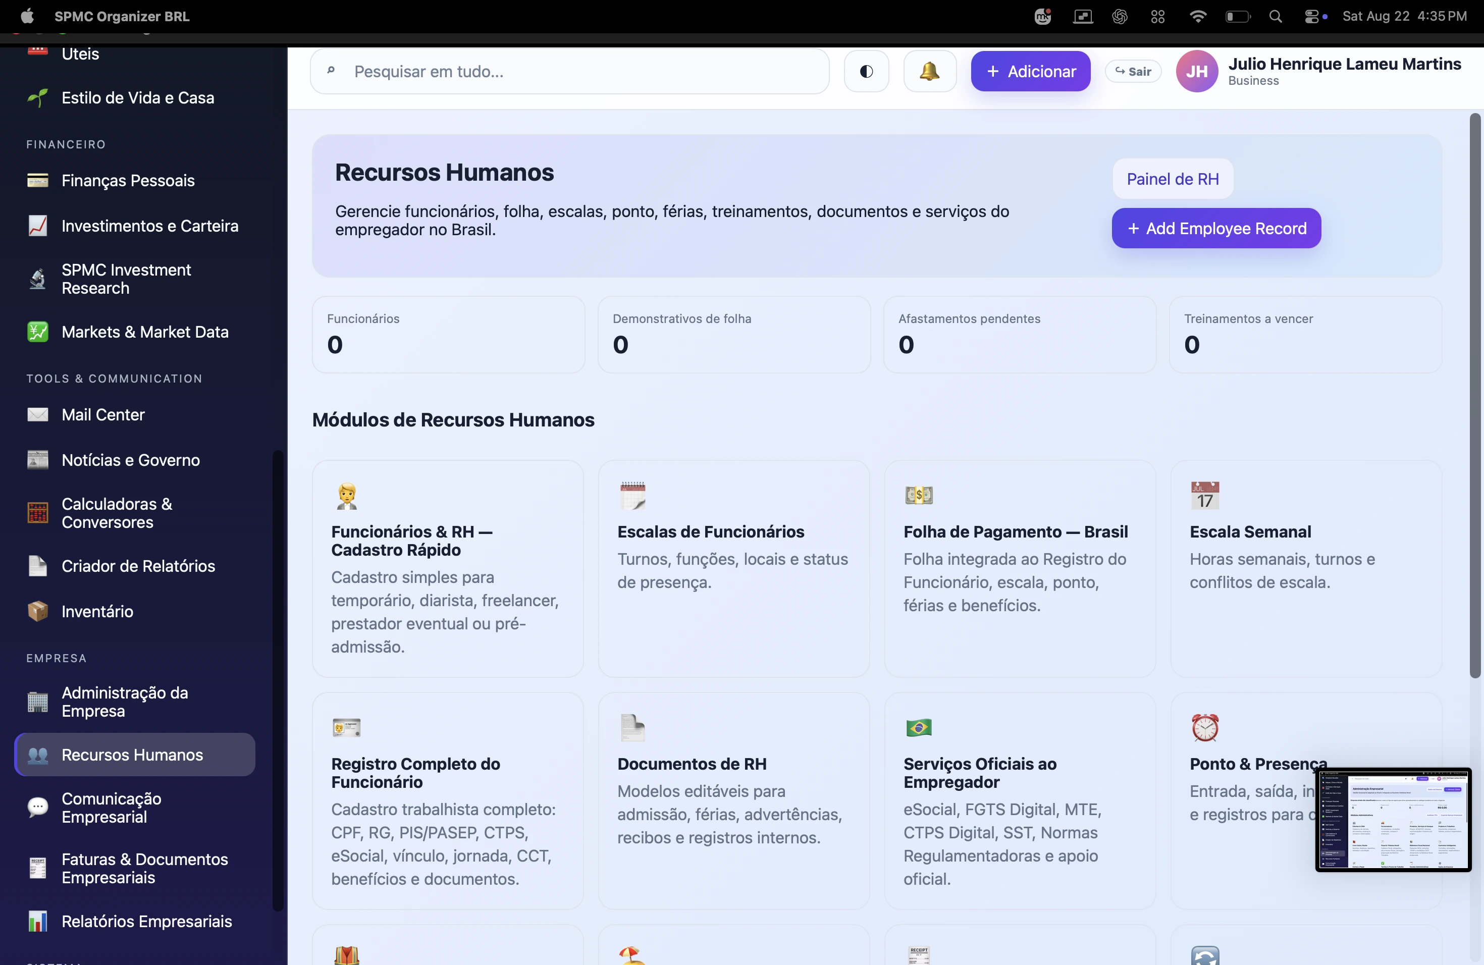
Task: Click the Escalas de Funcionários calendar icon
Action: pos(632,496)
